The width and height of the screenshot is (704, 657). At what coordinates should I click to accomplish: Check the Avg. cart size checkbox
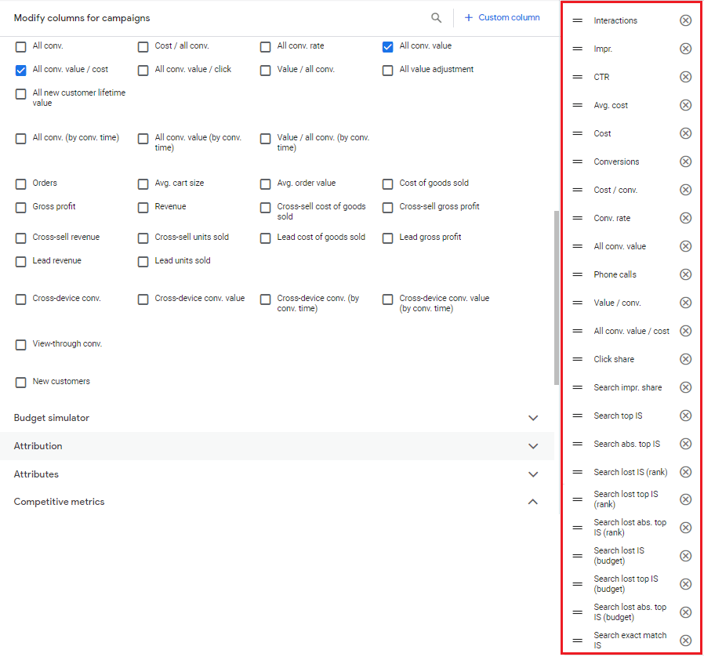pyautogui.click(x=143, y=183)
